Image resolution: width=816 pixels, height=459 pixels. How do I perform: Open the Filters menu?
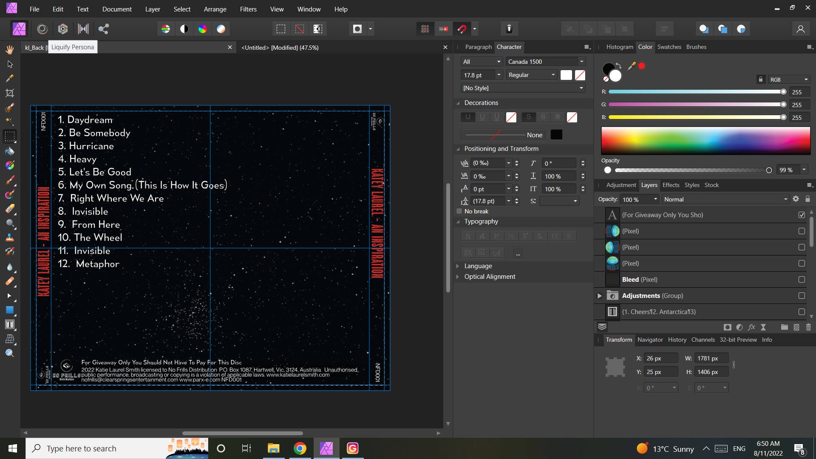(248, 9)
